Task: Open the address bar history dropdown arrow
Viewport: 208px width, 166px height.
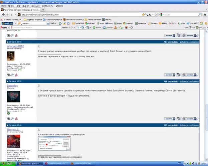Action: coord(153,15)
